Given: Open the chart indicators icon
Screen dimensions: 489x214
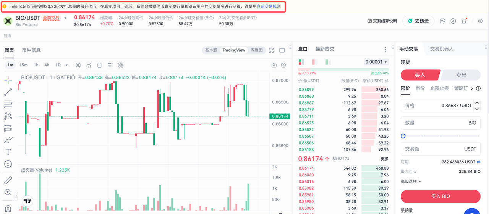Looking at the screenshot, I should tap(89, 65).
